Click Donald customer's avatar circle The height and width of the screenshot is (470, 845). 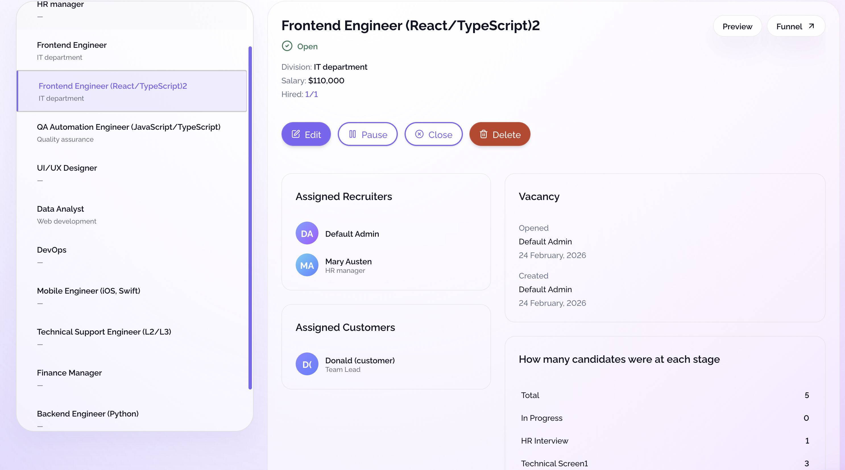pos(307,364)
